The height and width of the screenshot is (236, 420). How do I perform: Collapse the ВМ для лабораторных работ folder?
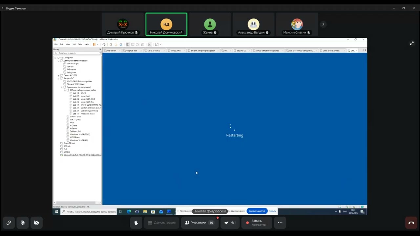pyautogui.click(x=65, y=90)
